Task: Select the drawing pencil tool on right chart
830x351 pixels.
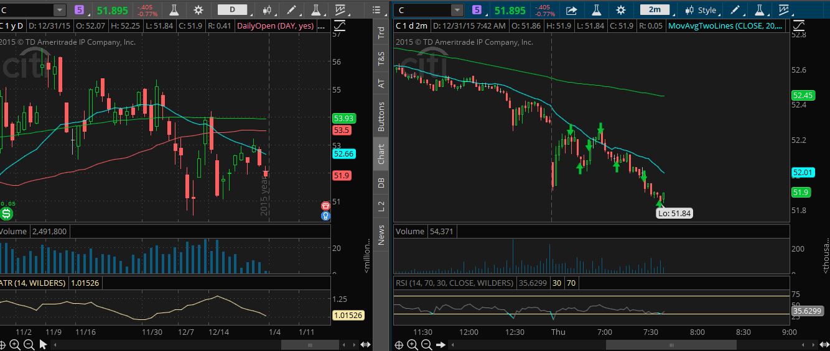Action: [x=736, y=10]
